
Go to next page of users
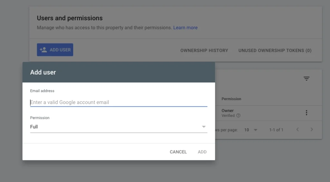(x=312, y=129)
